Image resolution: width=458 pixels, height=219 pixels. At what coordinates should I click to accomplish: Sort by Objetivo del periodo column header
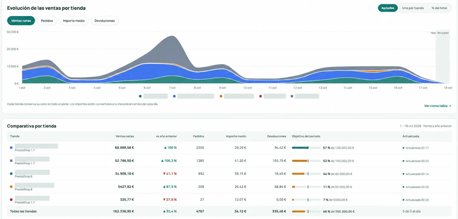pyautogui.click(x=306, y=136)
